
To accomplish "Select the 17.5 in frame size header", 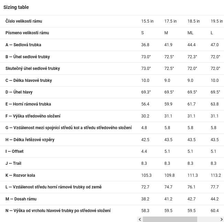I will click(x=170, y=21).
